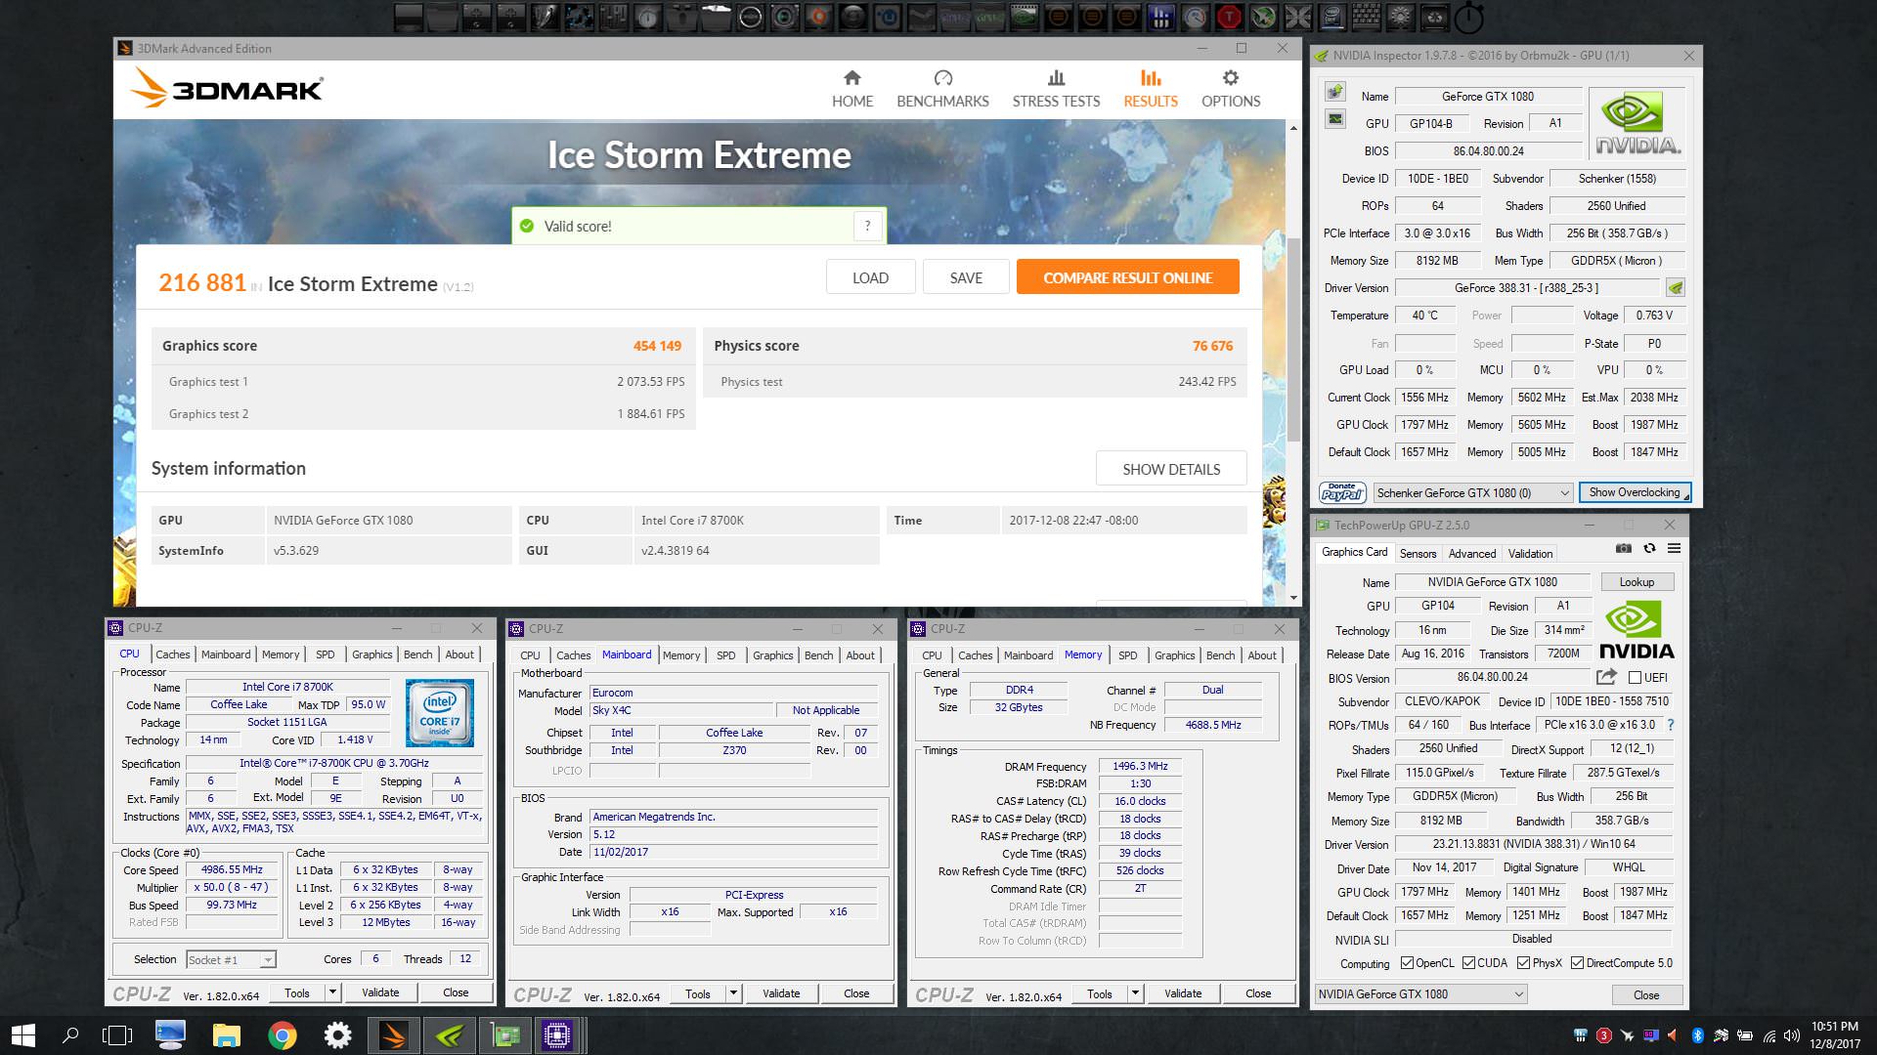Open Settings gear from the taskbar
1877x1055 pixels.
point(337,1034)
